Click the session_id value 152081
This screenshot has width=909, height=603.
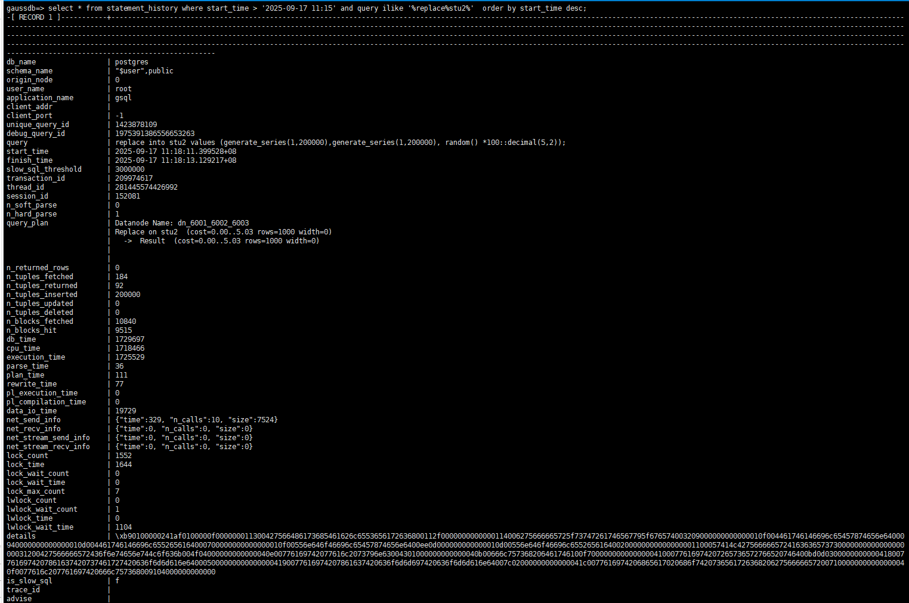128,196
